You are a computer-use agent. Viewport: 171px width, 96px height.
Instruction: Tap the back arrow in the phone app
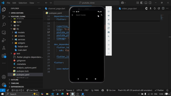[72, 15]
